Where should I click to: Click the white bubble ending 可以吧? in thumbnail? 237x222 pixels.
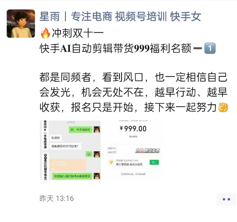click(x=65, y=146)
